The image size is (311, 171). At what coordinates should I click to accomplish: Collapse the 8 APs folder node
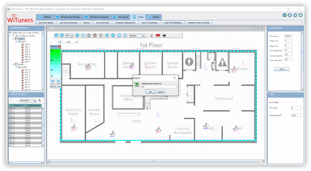(x=16, y=42)
